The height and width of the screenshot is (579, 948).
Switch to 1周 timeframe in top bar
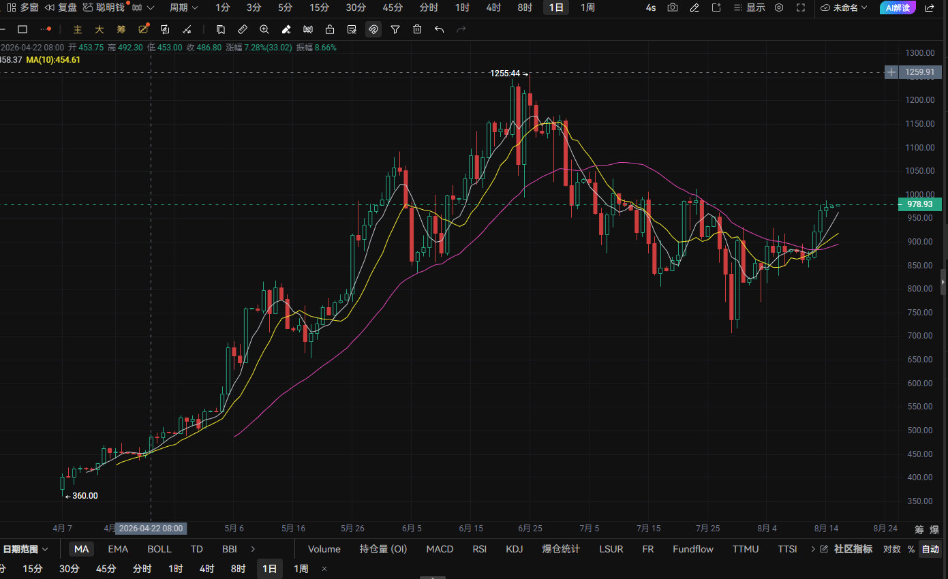(x=587, y=7)
